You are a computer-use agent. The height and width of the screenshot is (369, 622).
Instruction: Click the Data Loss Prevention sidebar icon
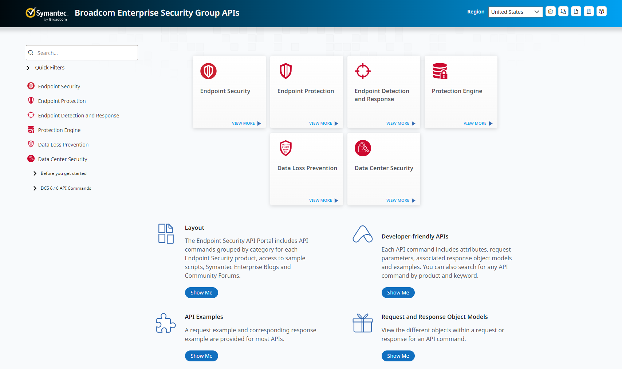click(31, 144)
